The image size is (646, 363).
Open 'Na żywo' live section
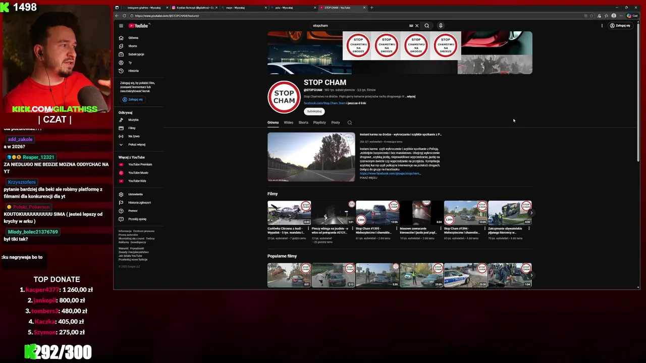134,136
